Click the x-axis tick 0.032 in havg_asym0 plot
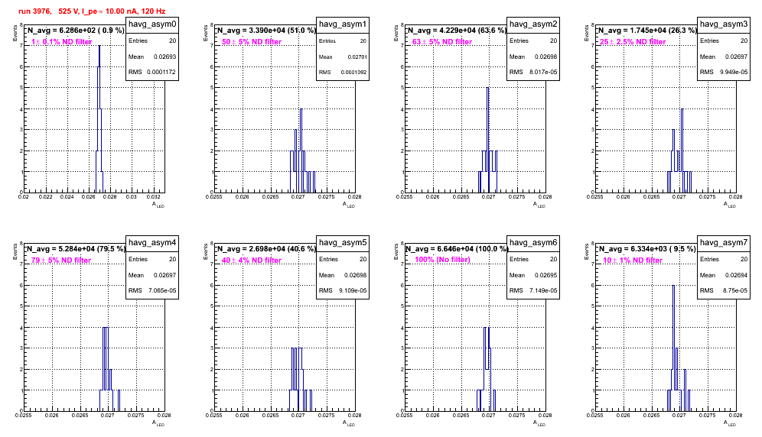Image resolution: width=762 pixels, height=437 pixels. [153, 196]
